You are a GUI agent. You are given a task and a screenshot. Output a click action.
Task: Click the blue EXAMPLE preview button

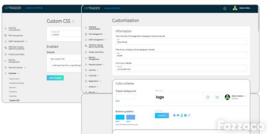pos(162,116)
